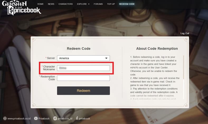
Task: Click the Redemption Code input field
Action: (x=83, y=78)
